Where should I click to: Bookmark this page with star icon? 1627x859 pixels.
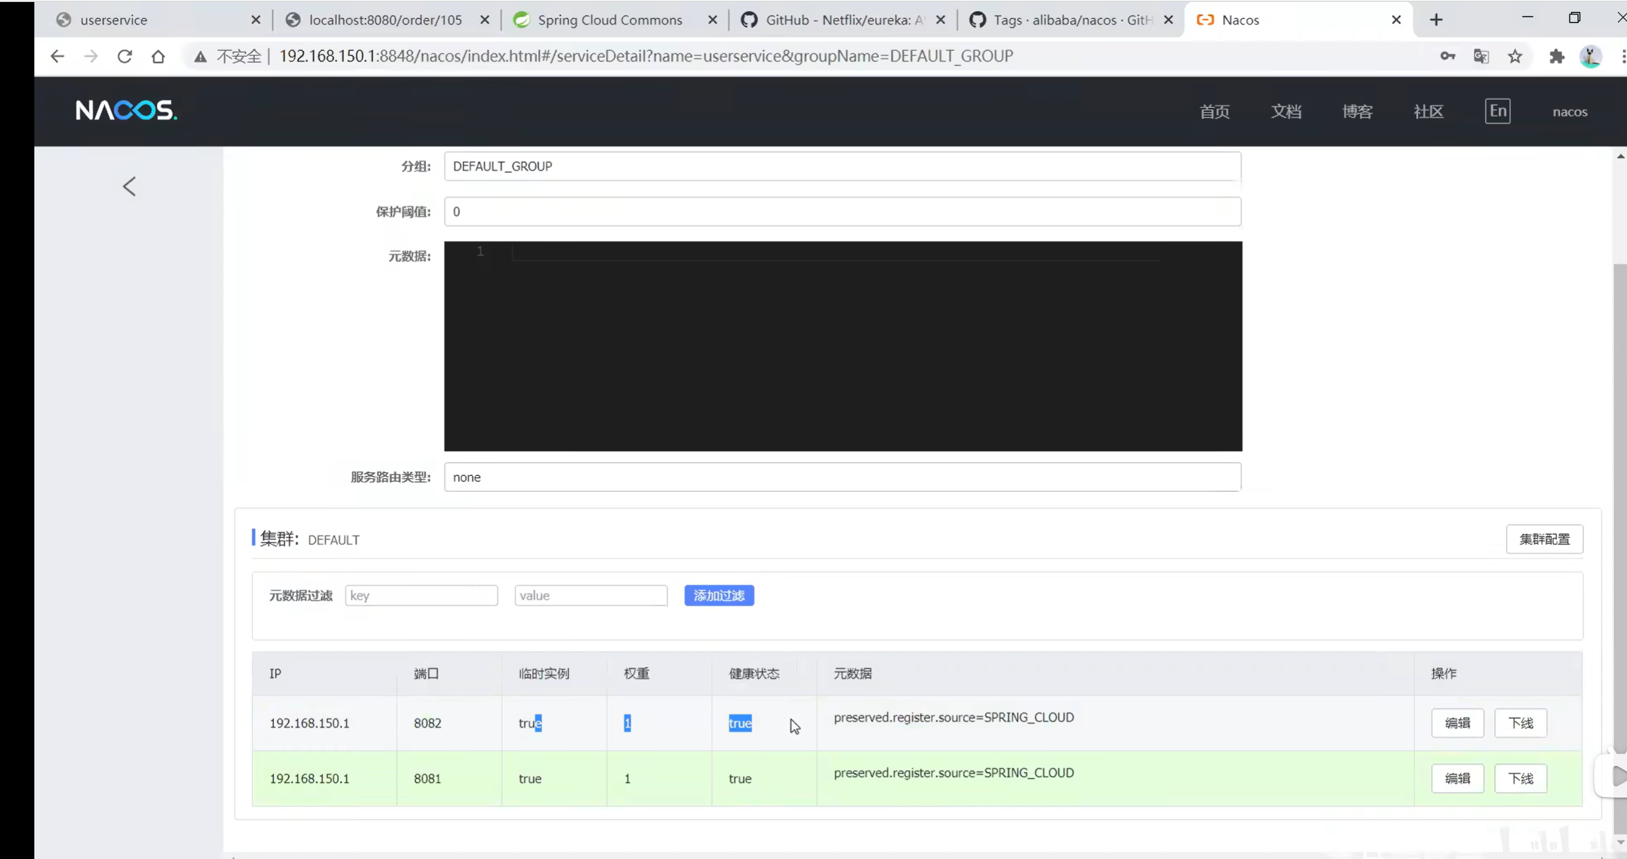1515,56
